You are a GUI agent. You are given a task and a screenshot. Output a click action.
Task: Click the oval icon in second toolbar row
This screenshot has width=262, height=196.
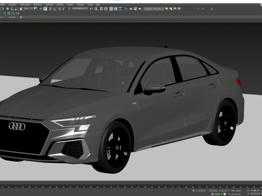(17, 14)
